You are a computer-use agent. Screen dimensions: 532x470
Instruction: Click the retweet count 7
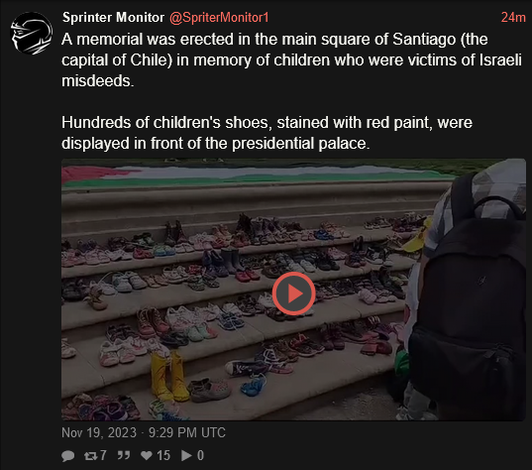pos(103,455)
